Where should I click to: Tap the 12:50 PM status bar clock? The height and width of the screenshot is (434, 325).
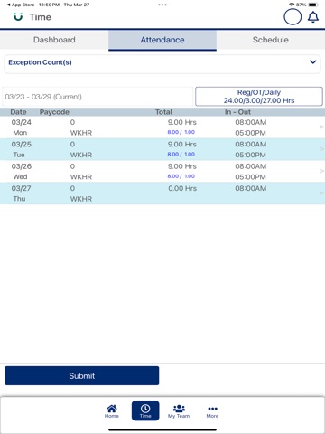pyautogui.click(x=49, y=5)
